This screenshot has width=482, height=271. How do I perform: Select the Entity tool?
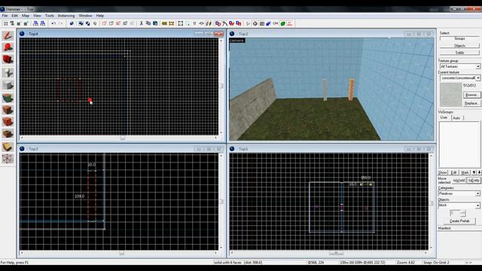[8, 72]
